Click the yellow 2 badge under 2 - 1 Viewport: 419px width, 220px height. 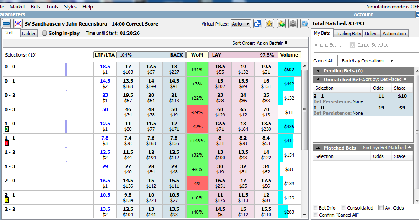click(x=7, y=200)
